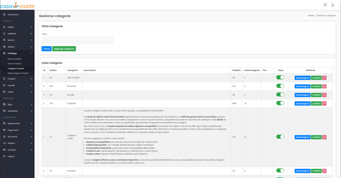Expand the Newsletter menu plus sign
This screenshot has height=178, width=341.
point(31,111)
